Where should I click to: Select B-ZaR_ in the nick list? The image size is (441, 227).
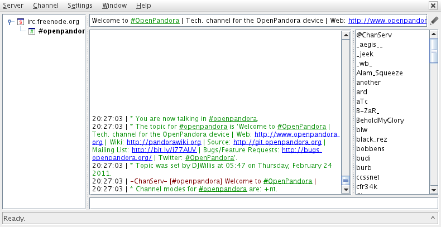tap(368, 110)
